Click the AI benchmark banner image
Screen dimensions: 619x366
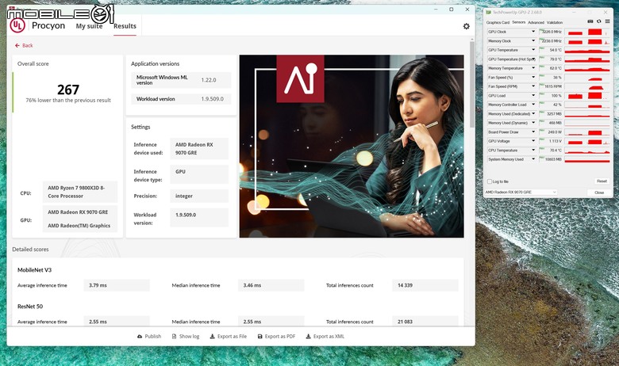coord(352,147)
